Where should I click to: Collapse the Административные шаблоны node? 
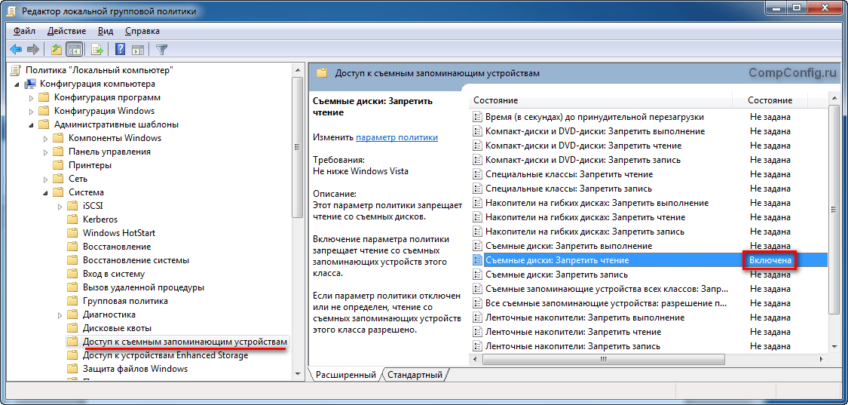(31, 124)
